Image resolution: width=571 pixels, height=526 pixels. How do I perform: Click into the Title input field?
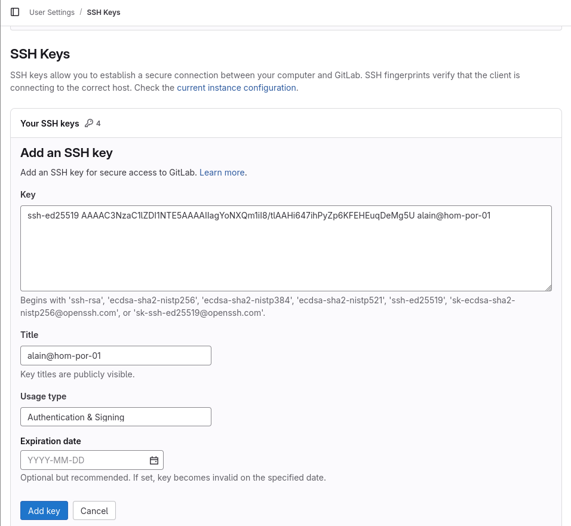(x=116, y=355)
